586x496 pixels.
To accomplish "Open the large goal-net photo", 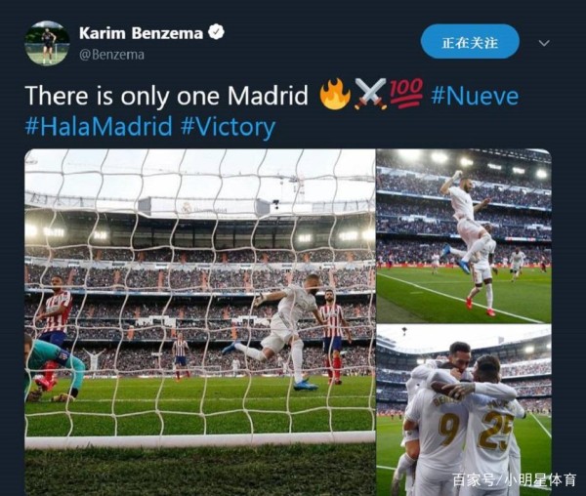I will [200, 322].
